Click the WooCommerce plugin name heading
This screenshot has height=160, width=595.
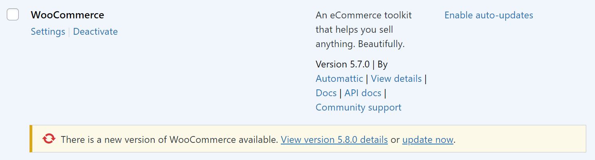tap(67, 15)
